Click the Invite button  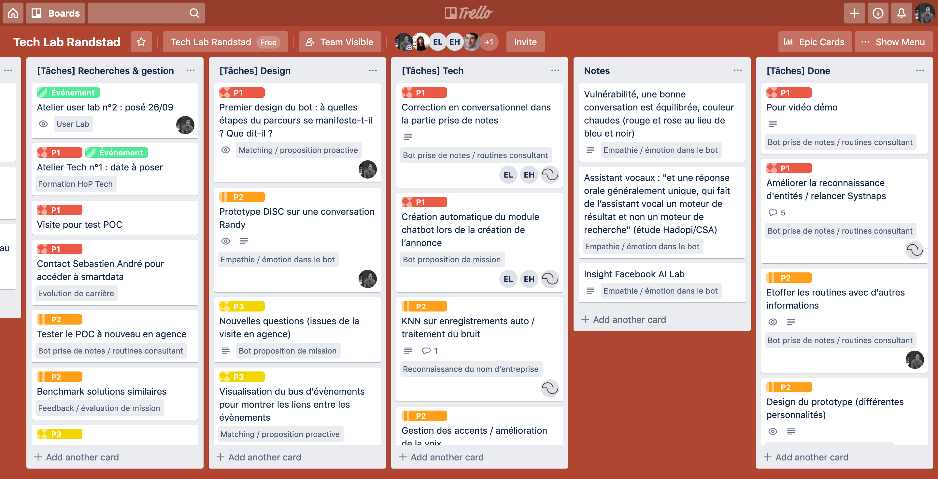(525, 42)
